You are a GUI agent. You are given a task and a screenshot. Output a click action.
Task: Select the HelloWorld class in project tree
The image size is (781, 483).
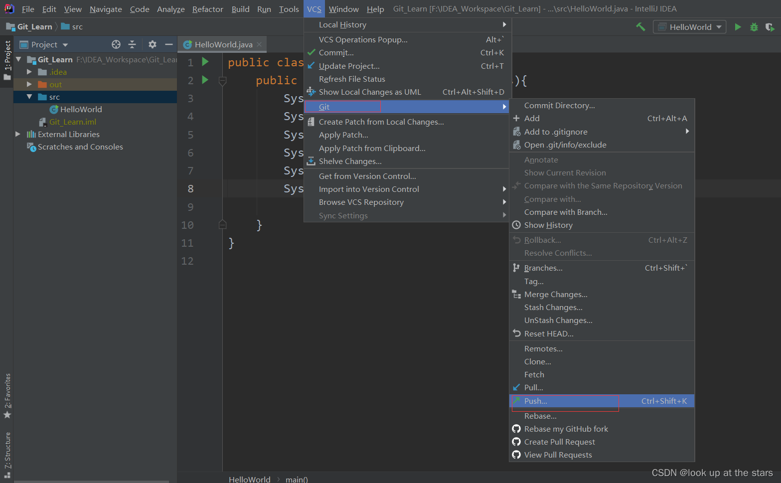coord(81,109)
